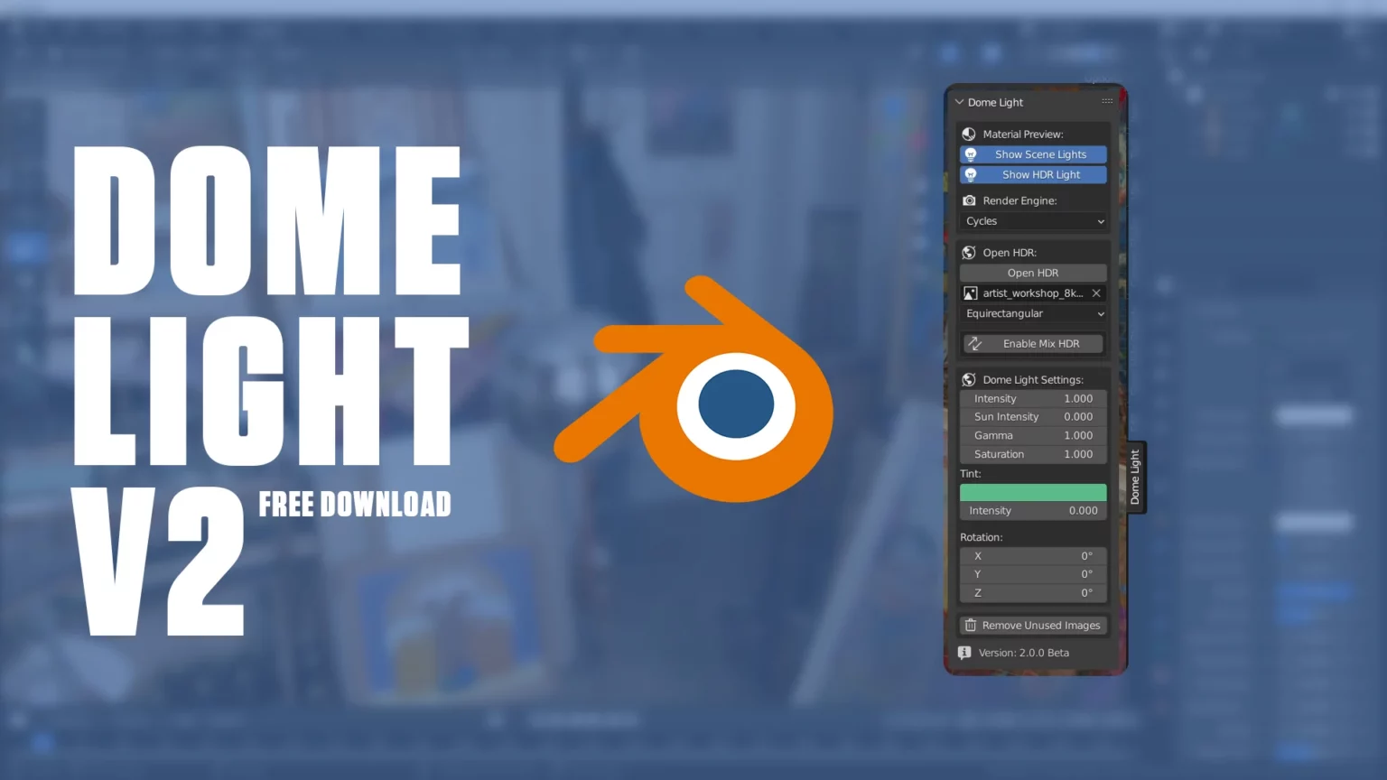Click the green Tint color swatch
The width and height of the screenshot is (1387, 780).
(x=1033, y=492)
